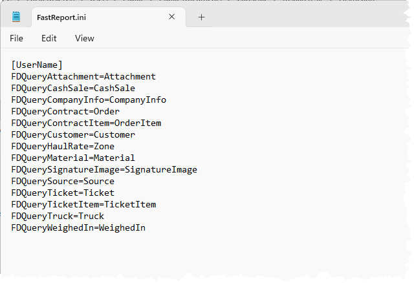Screen dimensions: 414x283
Task: Place cursor on FDQueryAttachment=Attachment line
Action: (83, 76)
